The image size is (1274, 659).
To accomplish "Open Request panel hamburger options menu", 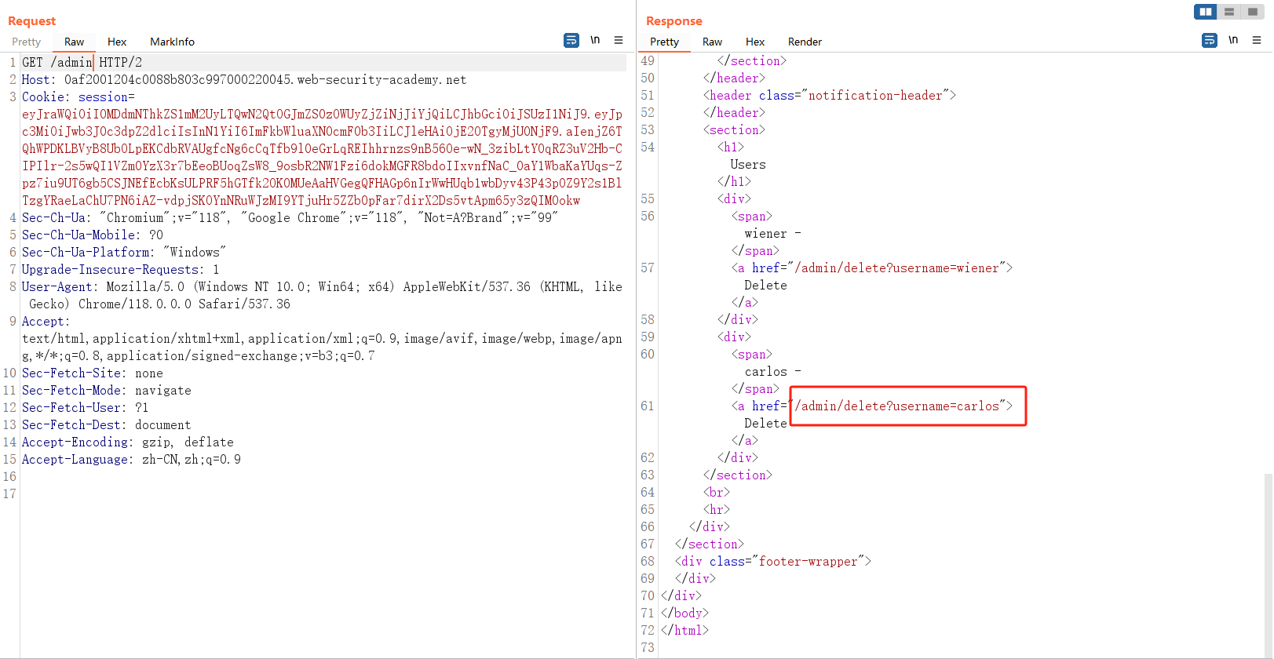I will click(x=619, y=40).
